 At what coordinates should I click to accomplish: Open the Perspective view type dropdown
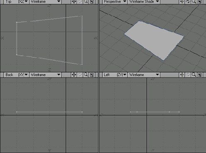[x=115, y=2]
